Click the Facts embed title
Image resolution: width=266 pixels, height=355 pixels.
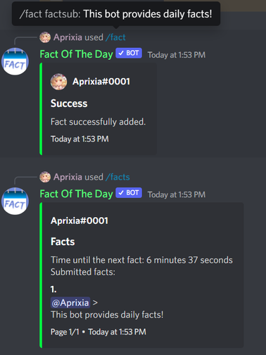[63, 242]
